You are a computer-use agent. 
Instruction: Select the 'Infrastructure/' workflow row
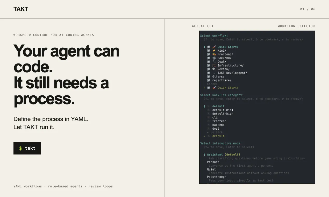(x=225, y=65)
